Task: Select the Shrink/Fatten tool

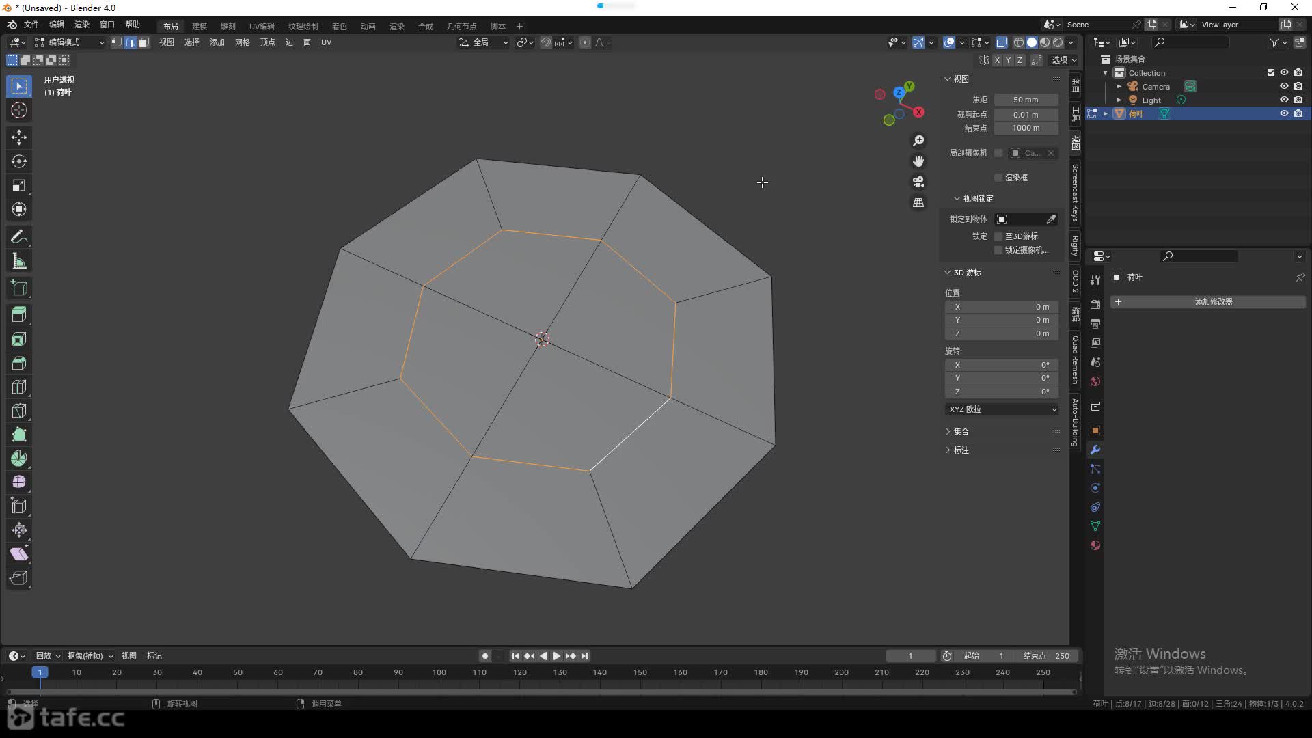Action: point(19,530)
